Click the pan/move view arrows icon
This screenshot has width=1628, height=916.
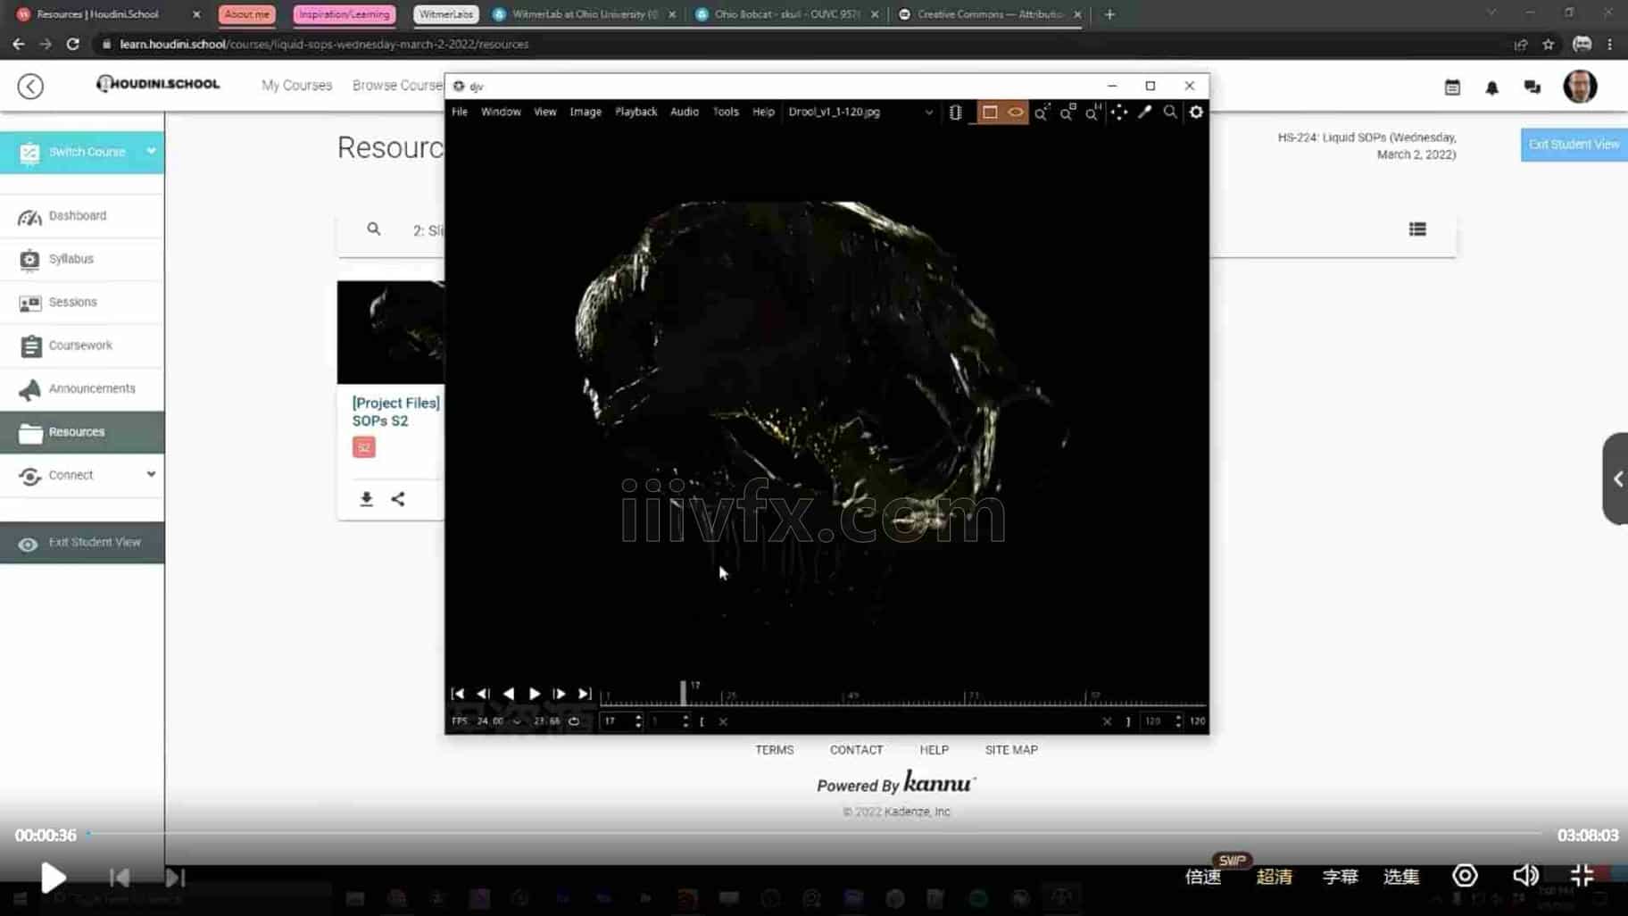[x=1118, y=112]
